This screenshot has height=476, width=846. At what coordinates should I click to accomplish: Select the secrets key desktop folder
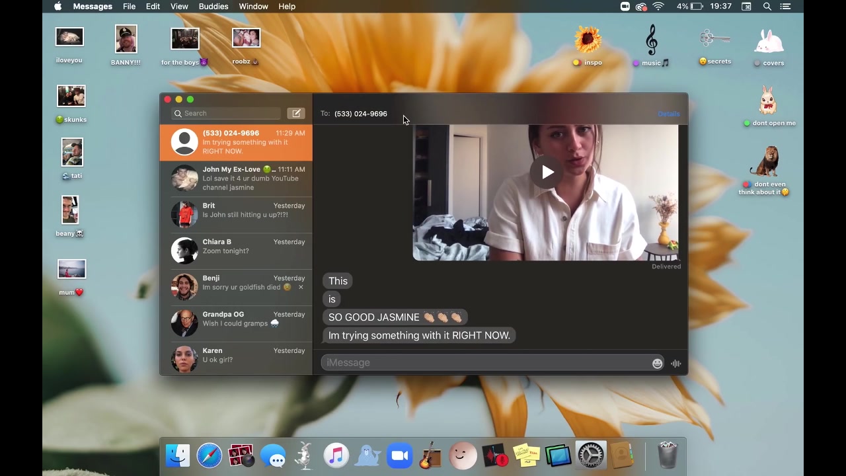pos(715,46)
